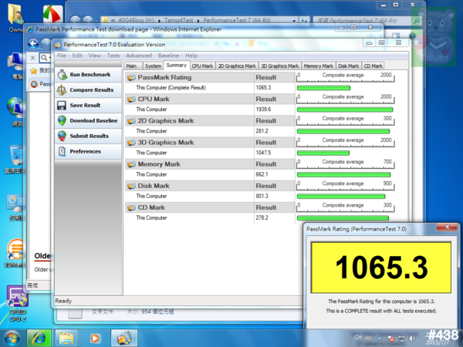Open the Tests menu
The image size is (463, 347).
point(113,56)
